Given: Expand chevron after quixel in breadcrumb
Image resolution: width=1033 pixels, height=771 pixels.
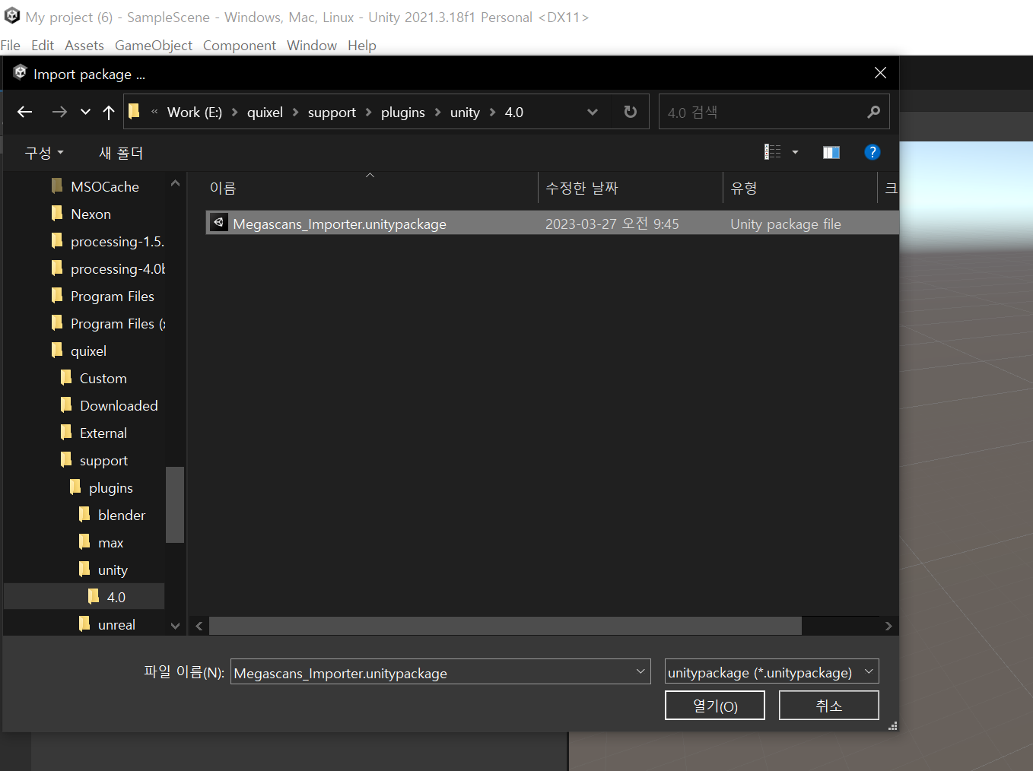Looking at the screenshot, I should click(x=295, y=112).
